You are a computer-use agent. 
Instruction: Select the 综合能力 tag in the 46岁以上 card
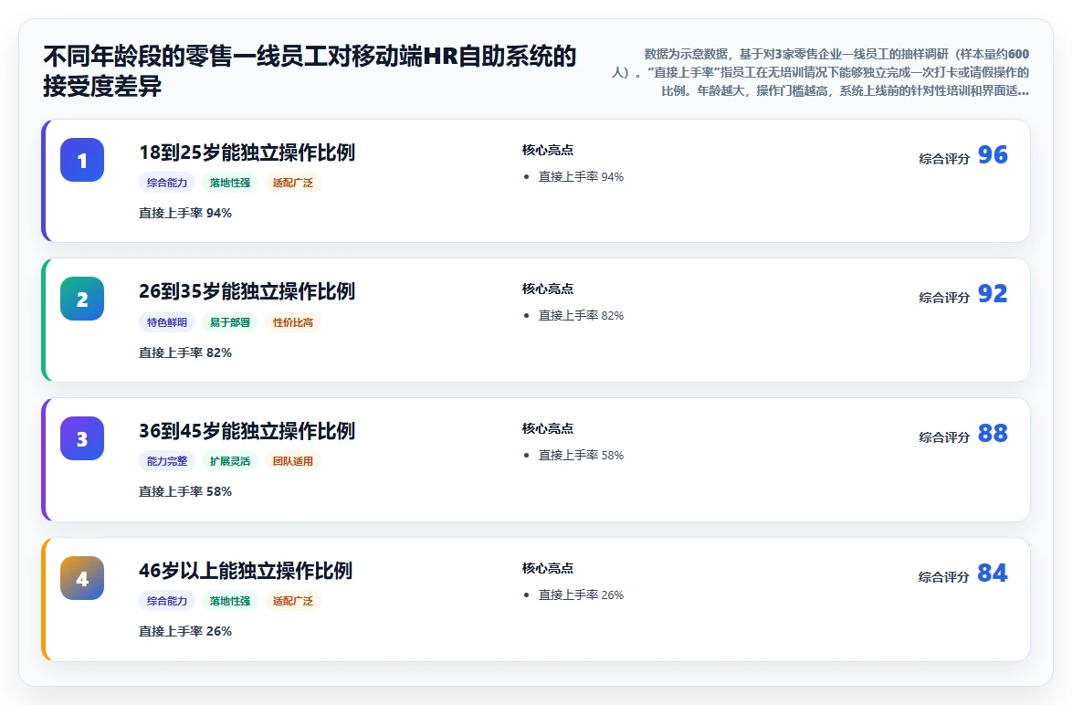click(x=167, y=600)
